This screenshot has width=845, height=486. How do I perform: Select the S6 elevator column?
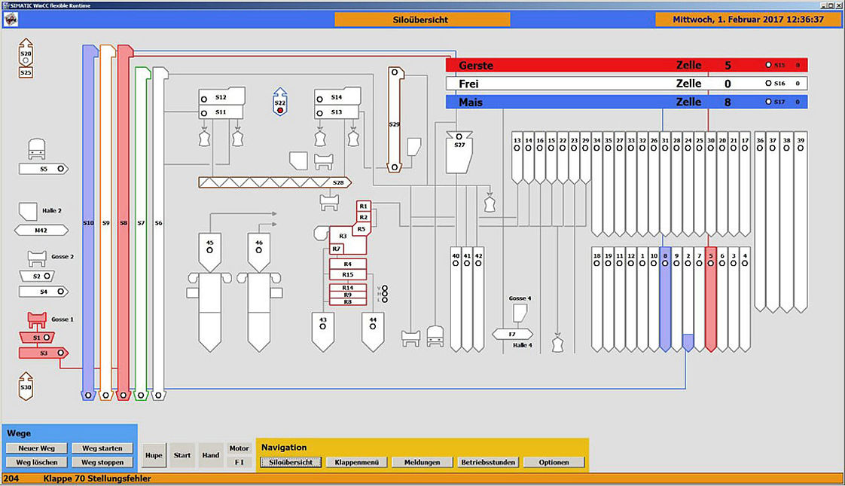click(158, 233)
